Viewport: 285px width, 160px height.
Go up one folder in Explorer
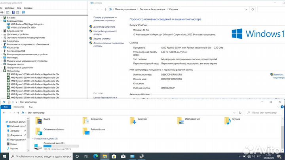pyautogui.click(x=18, y=113)
